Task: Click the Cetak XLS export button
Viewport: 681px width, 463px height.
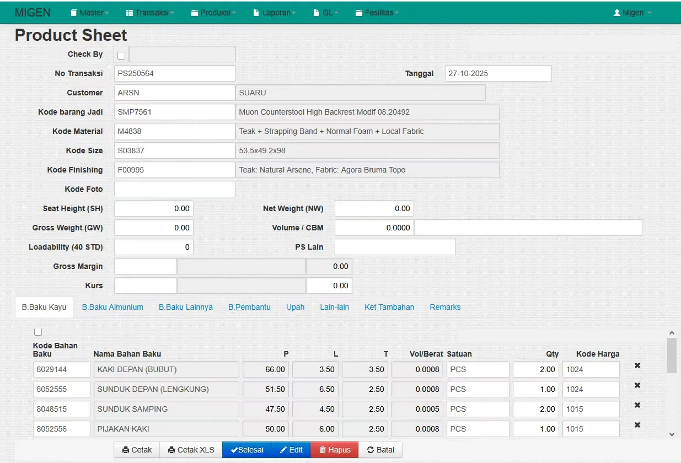Action: [x=191, y=450]
